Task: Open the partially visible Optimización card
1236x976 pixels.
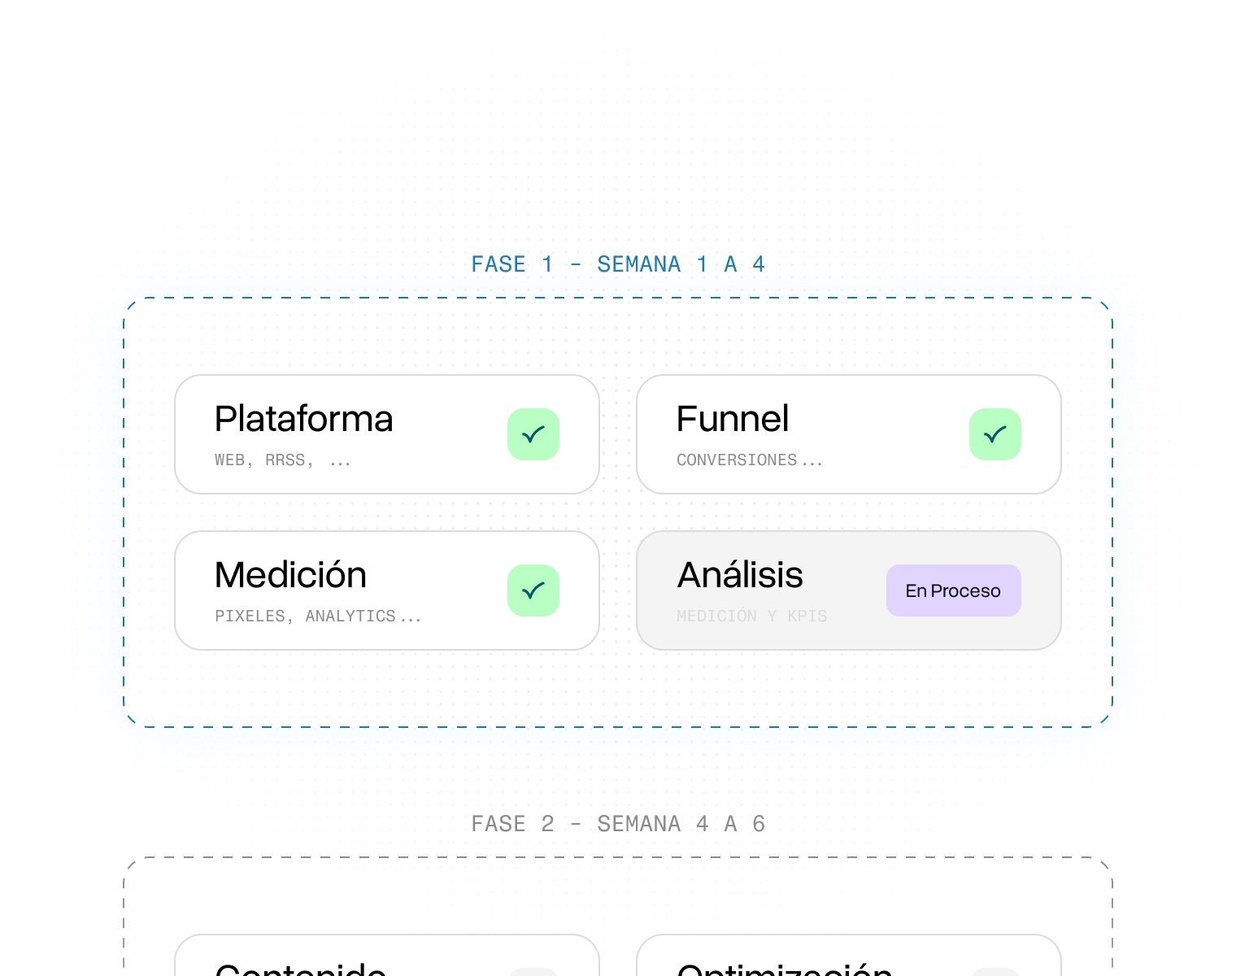Action: 784,968
